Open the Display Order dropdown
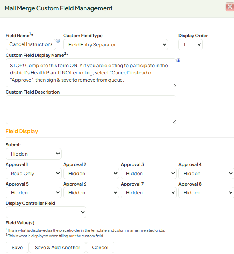234x254 pixels. 190,44
